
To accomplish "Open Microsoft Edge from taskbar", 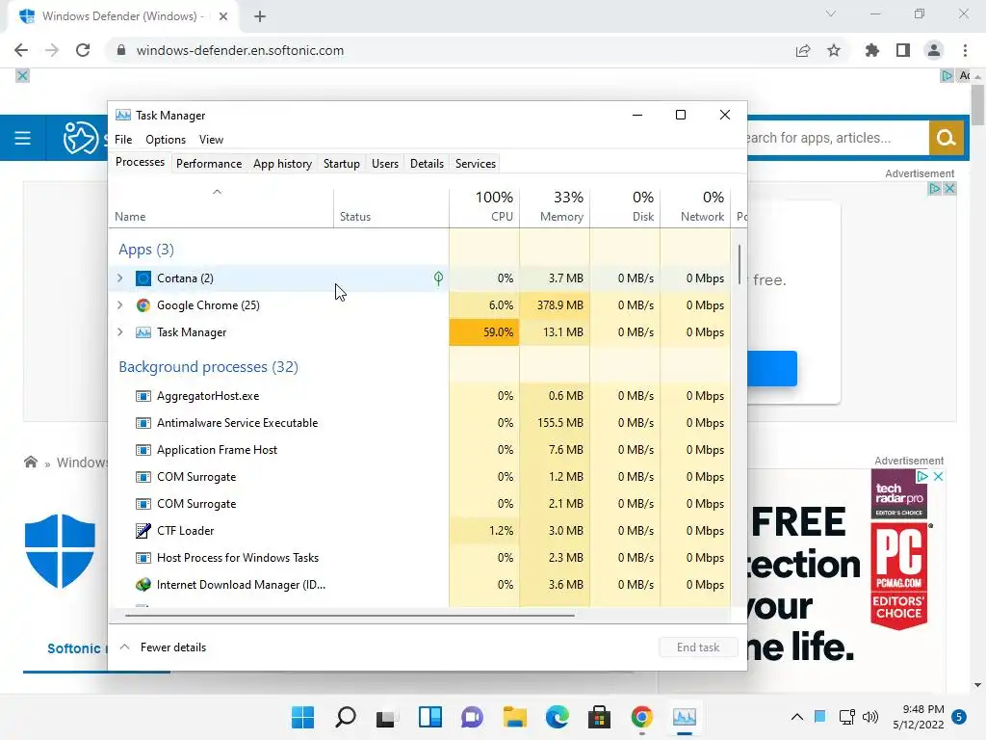I will (558, 717).
